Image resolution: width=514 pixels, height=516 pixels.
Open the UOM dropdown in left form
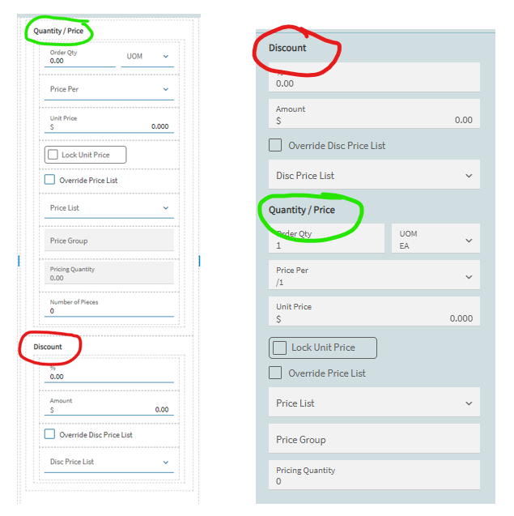(x=147, y=57)
